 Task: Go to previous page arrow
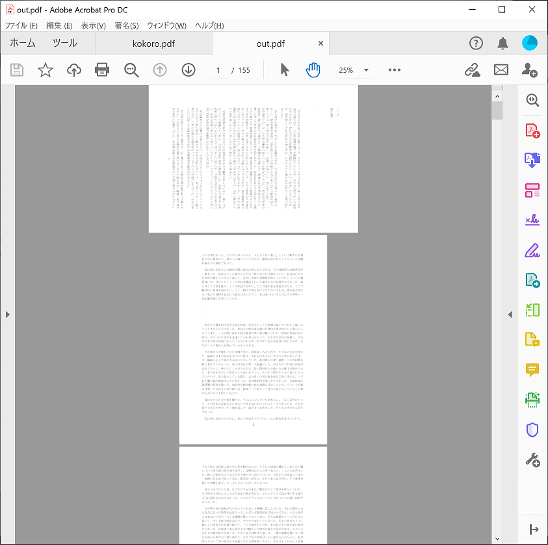(x=160, y=70)
